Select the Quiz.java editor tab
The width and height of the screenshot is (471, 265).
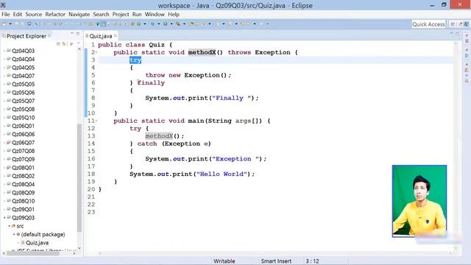101,36
